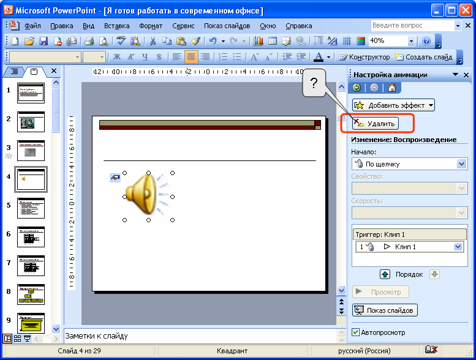Open the zoom 40% dropdown
The width and height of the screenshot is (476, 360).
coord(411,41)
